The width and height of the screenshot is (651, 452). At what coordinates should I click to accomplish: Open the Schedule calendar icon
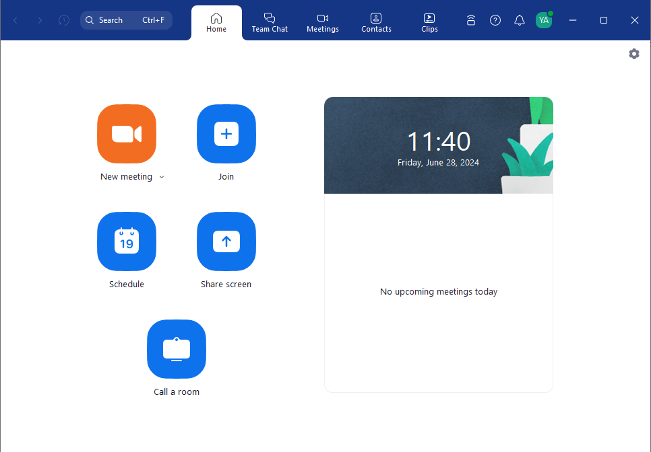click(x=127, y=241)
